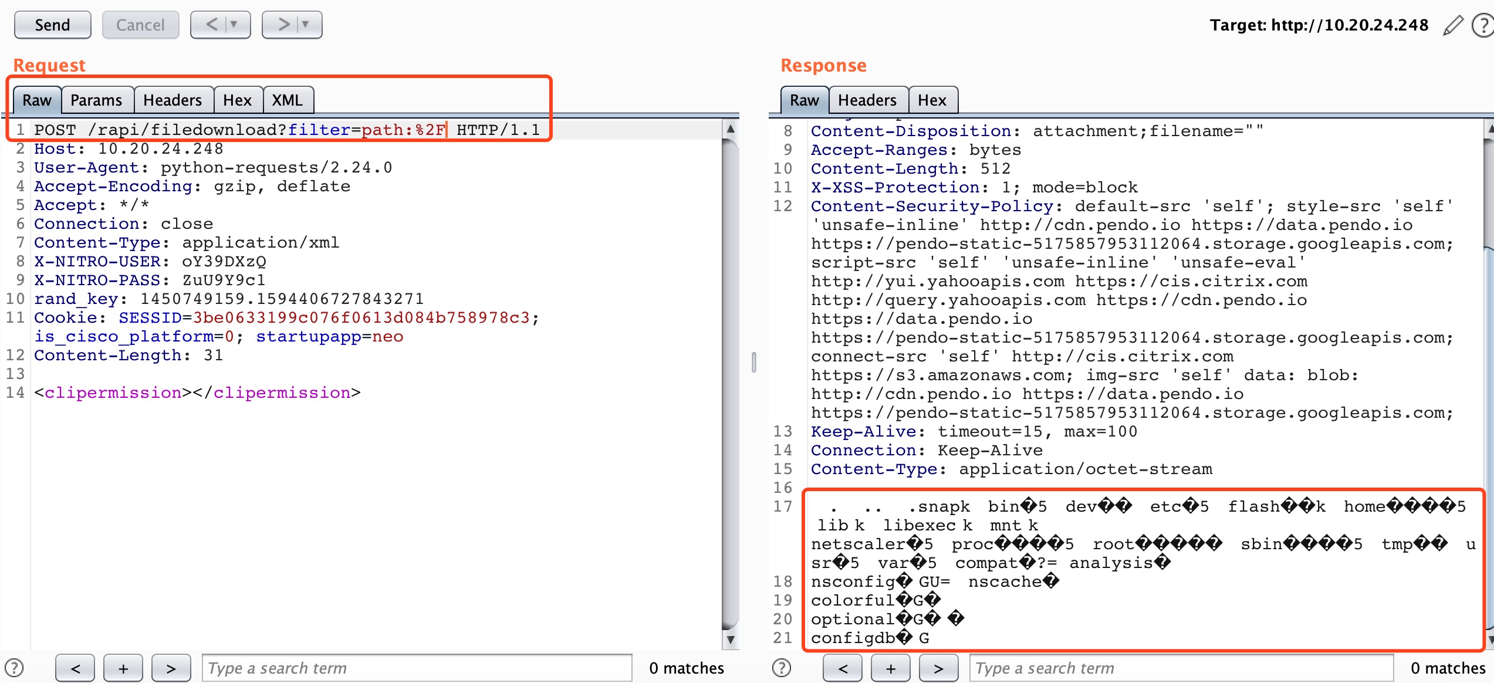Click request pane scrollbar down arrow
Screen dimensions: 1494x683
(x=730, y=640)
